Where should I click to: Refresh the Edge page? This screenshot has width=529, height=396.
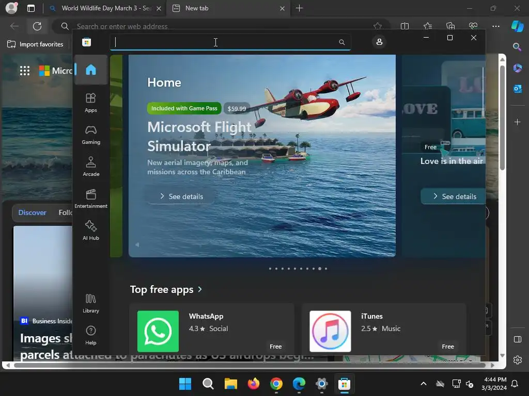coord(37,26)
